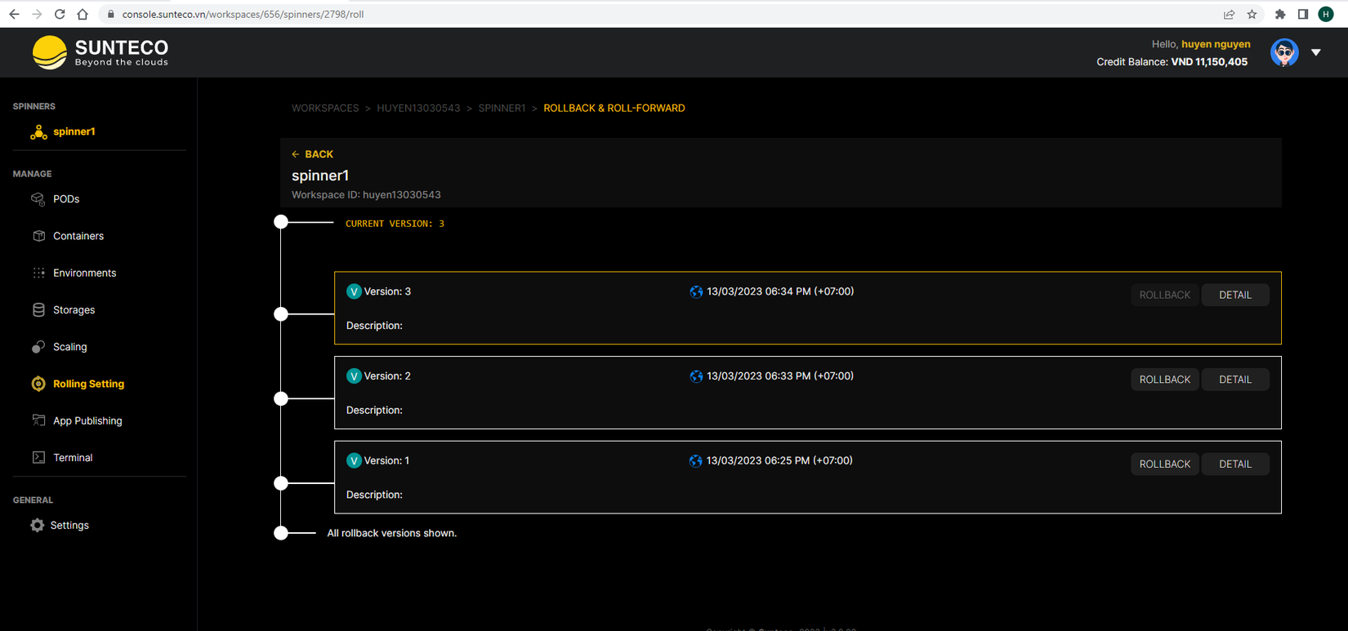
Task: Click the Version 3 timeline marker
Action: tap(281, 314)
